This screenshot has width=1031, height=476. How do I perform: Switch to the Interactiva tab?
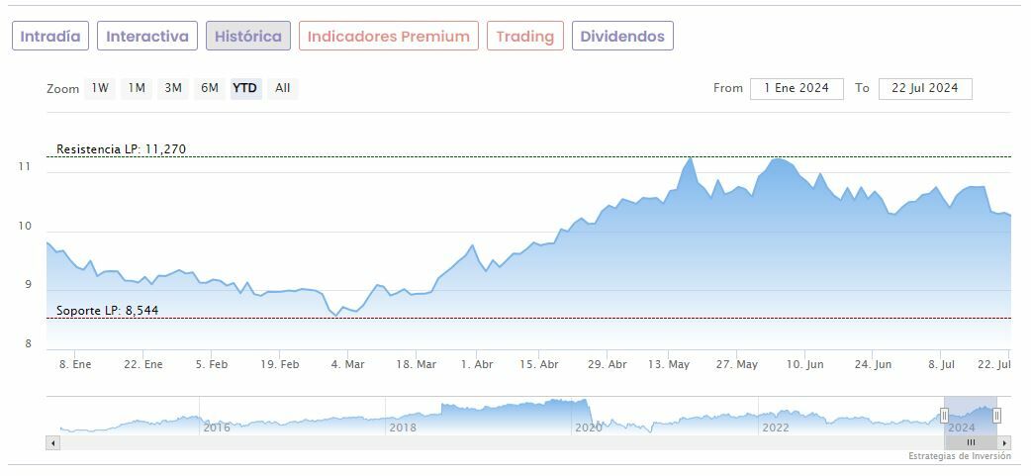point(147,37)
